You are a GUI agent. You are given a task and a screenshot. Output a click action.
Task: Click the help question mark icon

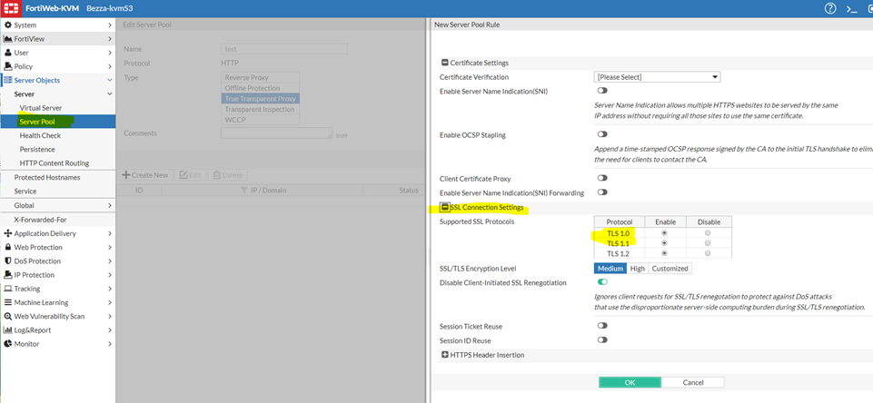click(829, 8)
